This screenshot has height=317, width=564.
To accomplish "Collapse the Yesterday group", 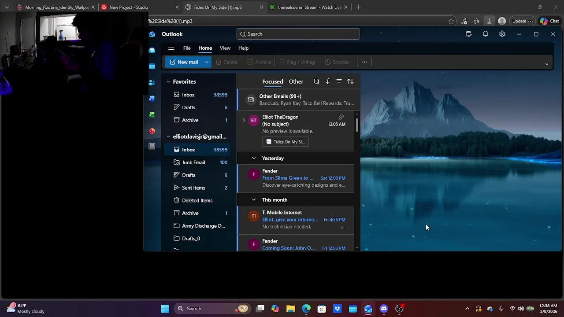I will point(254,158).
